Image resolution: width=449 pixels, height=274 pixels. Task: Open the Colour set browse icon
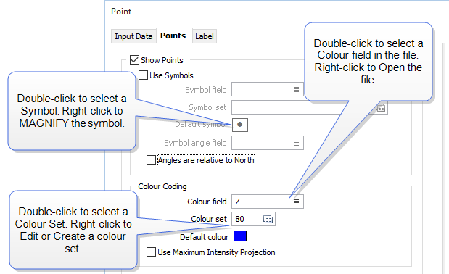tap(268, 220)
